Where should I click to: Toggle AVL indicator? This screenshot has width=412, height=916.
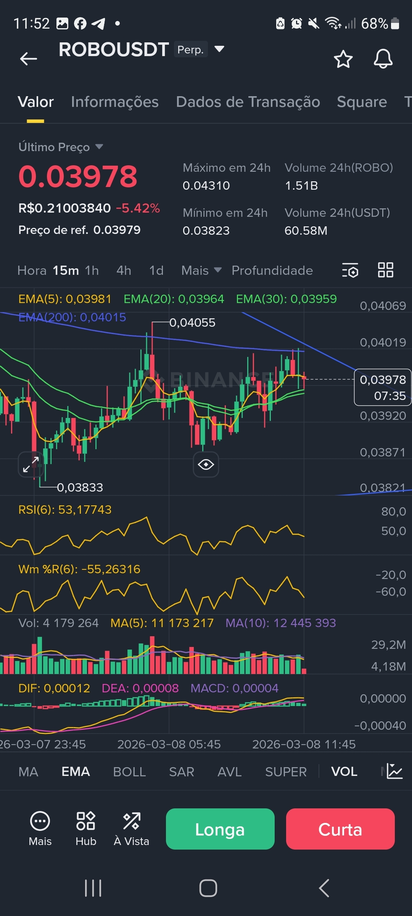pos(230,772)
